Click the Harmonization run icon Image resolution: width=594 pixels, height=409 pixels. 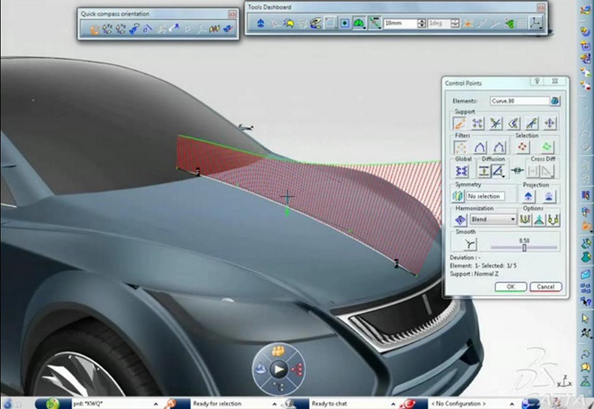460,219
